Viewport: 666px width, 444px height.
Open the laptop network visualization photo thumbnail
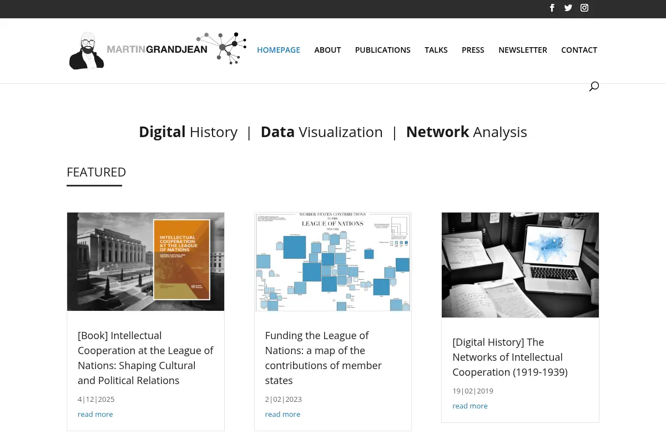[x=520, y=265]
